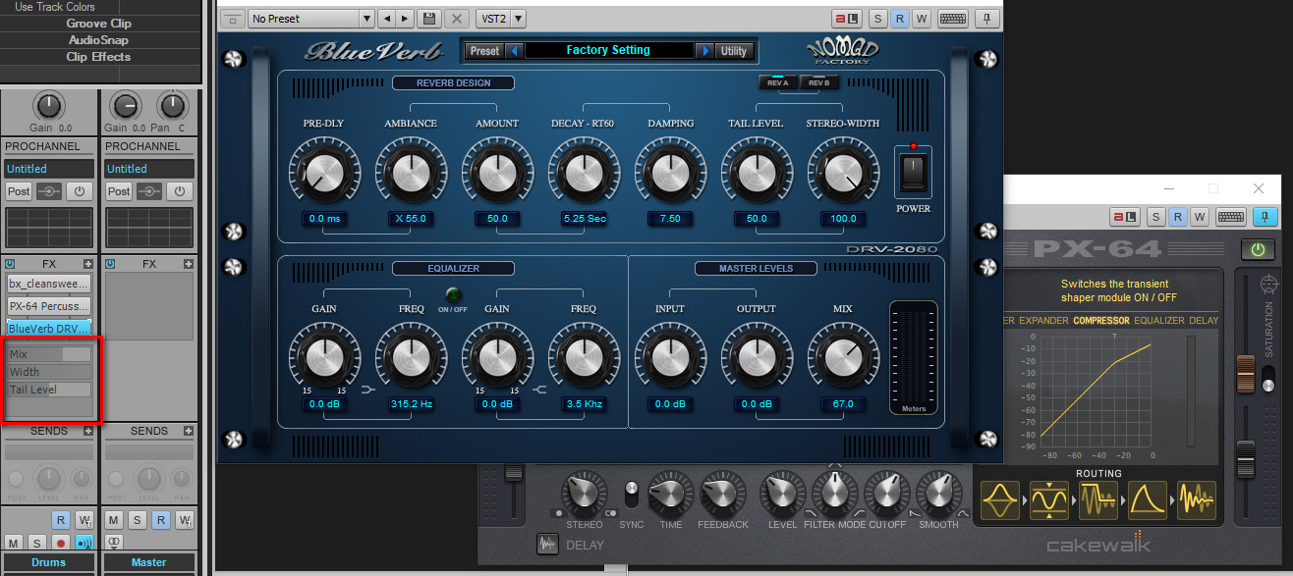This screenshot has width=1293, height=576.
Task: Switch to PX-64 EQUALIZER tab
Action: pyautogui.click(x=1159, y=321)
